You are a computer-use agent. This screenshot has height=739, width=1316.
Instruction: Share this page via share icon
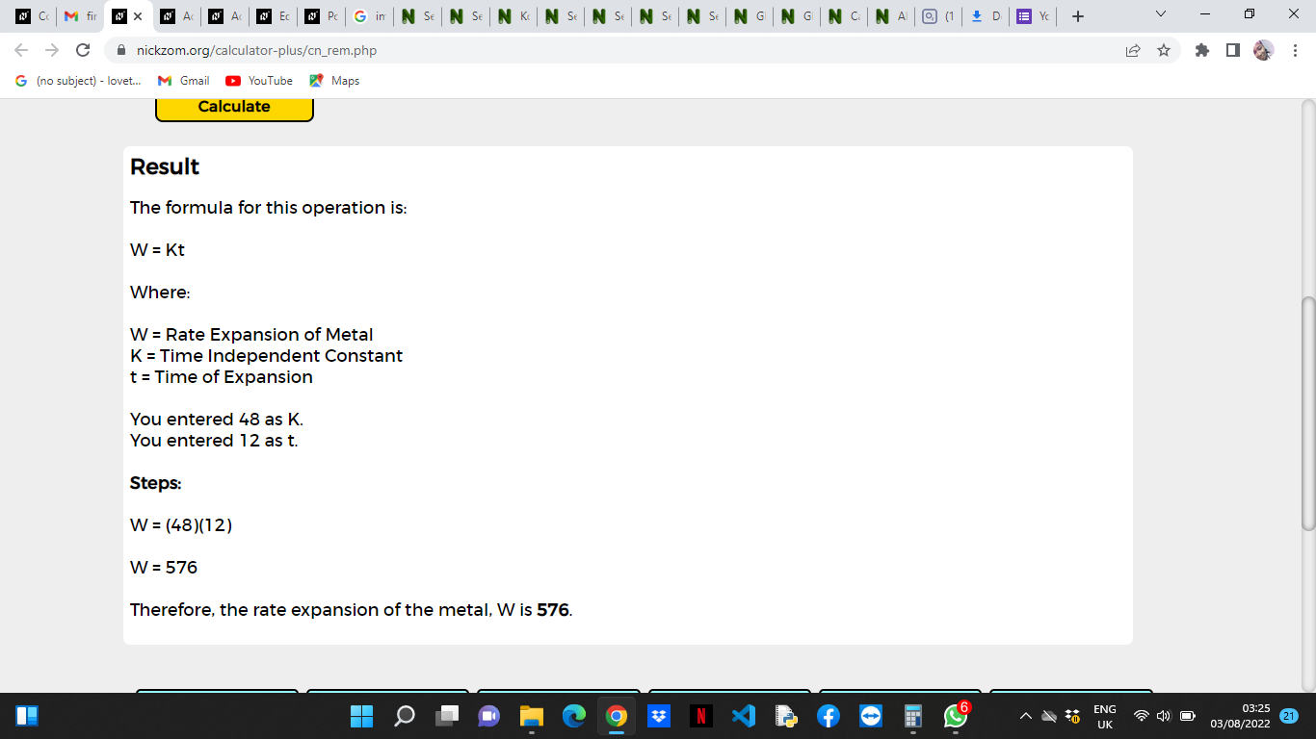[x=1133, y=50]
